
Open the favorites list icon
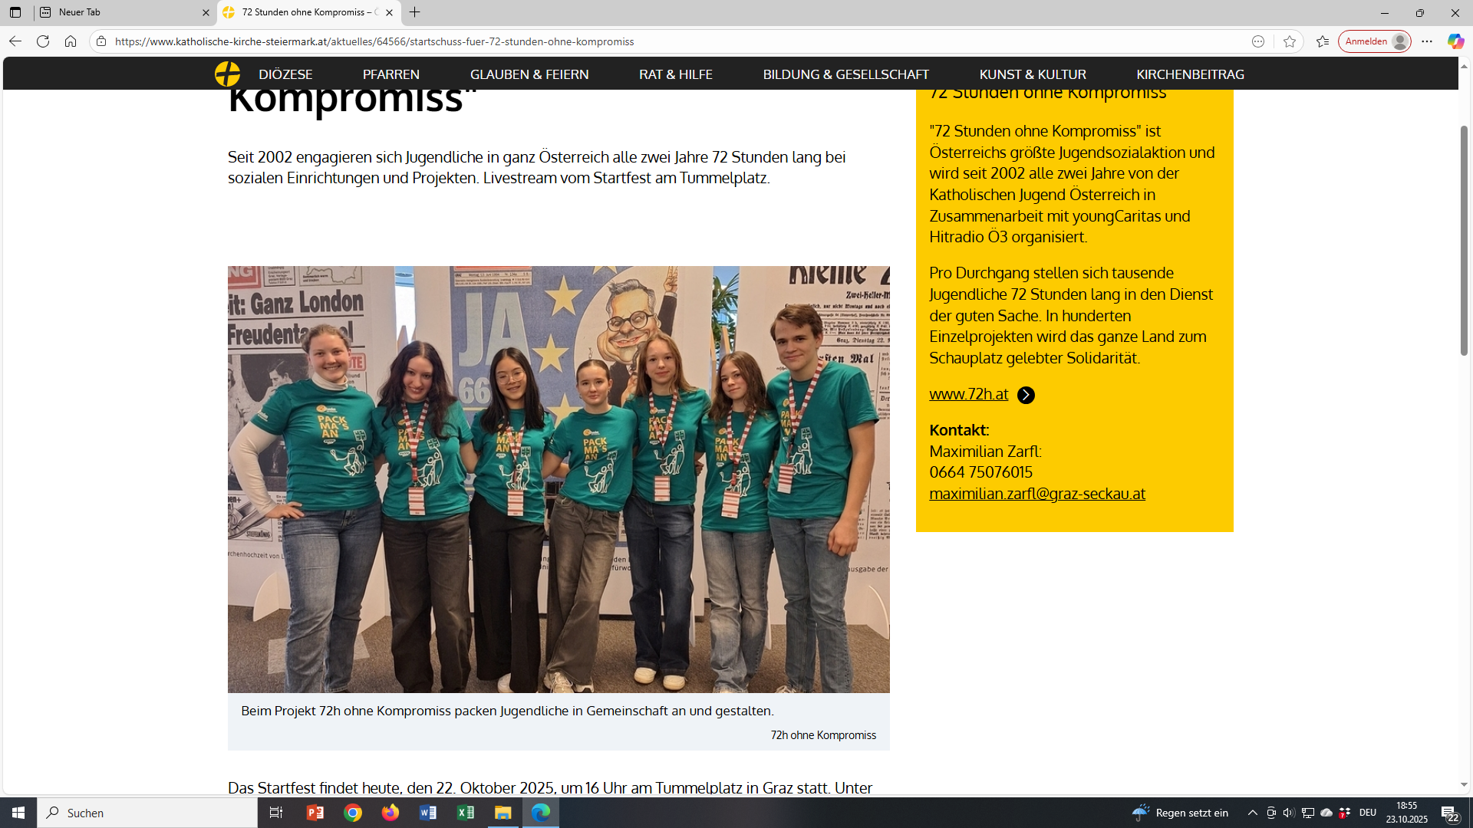pyautogui.click(x=1323, y=41)
